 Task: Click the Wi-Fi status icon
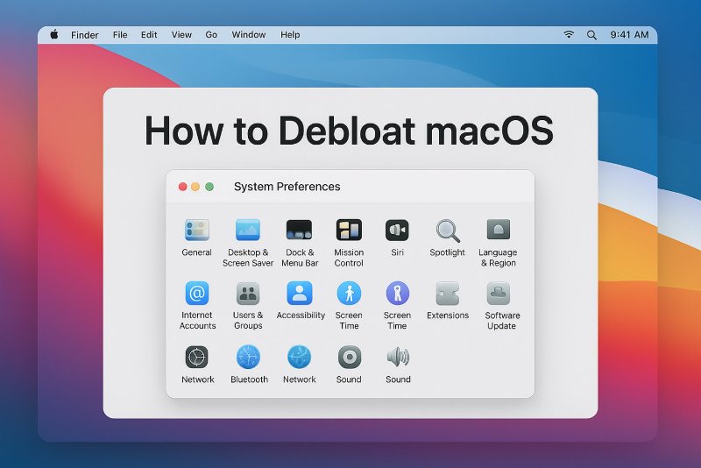tap(569, 34)
